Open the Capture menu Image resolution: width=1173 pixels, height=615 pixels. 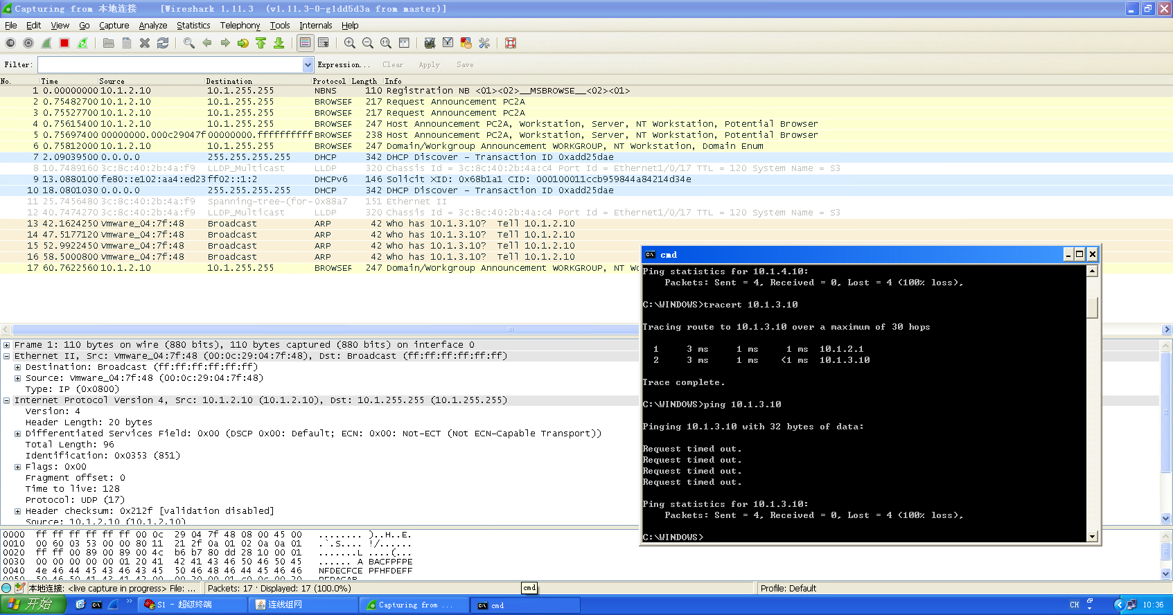coord(114,26)
